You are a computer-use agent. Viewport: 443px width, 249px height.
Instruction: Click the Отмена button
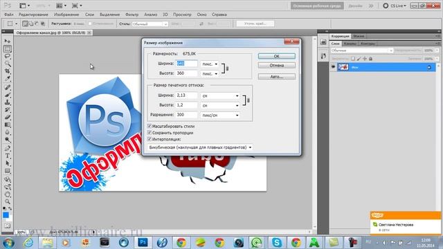tap(277, 66)
